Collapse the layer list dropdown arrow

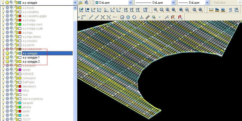[x=75, y=3]
